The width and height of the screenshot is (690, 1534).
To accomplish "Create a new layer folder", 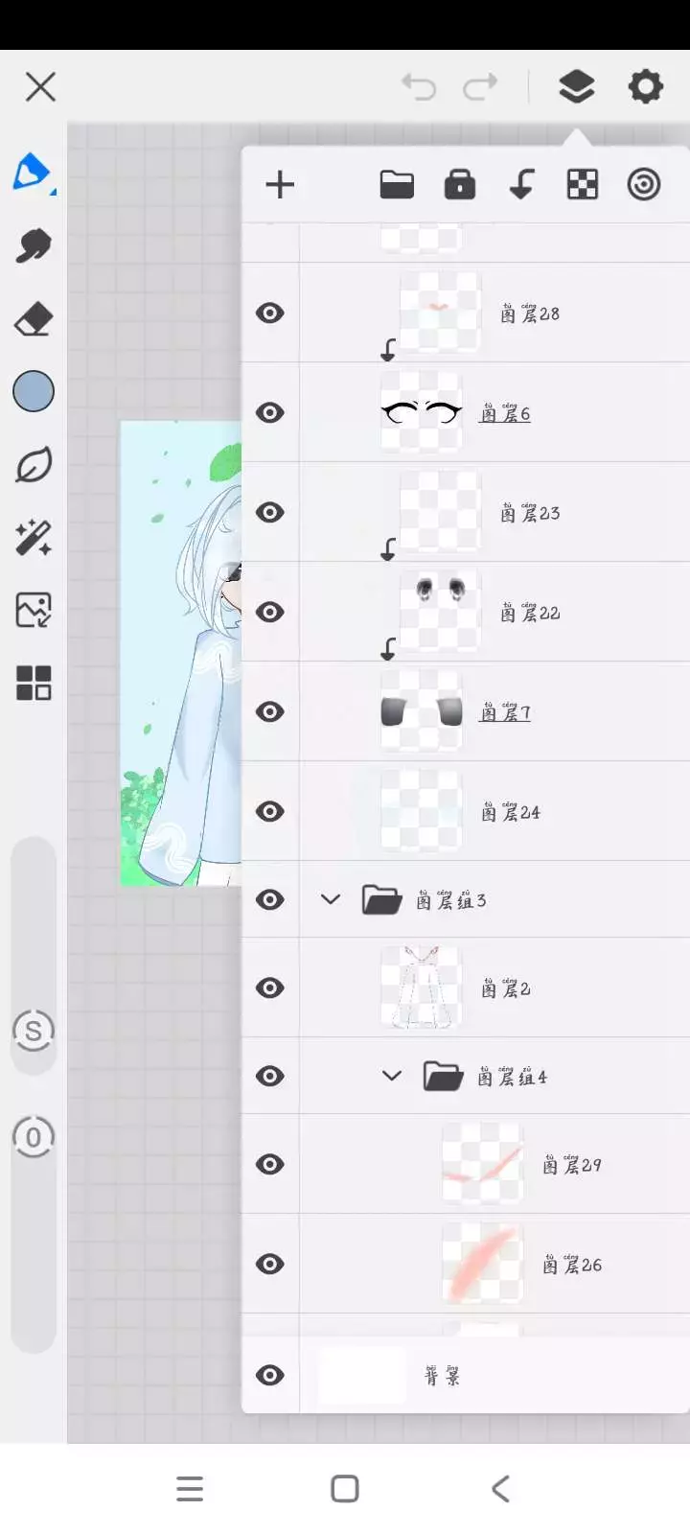I will point(397,184).
